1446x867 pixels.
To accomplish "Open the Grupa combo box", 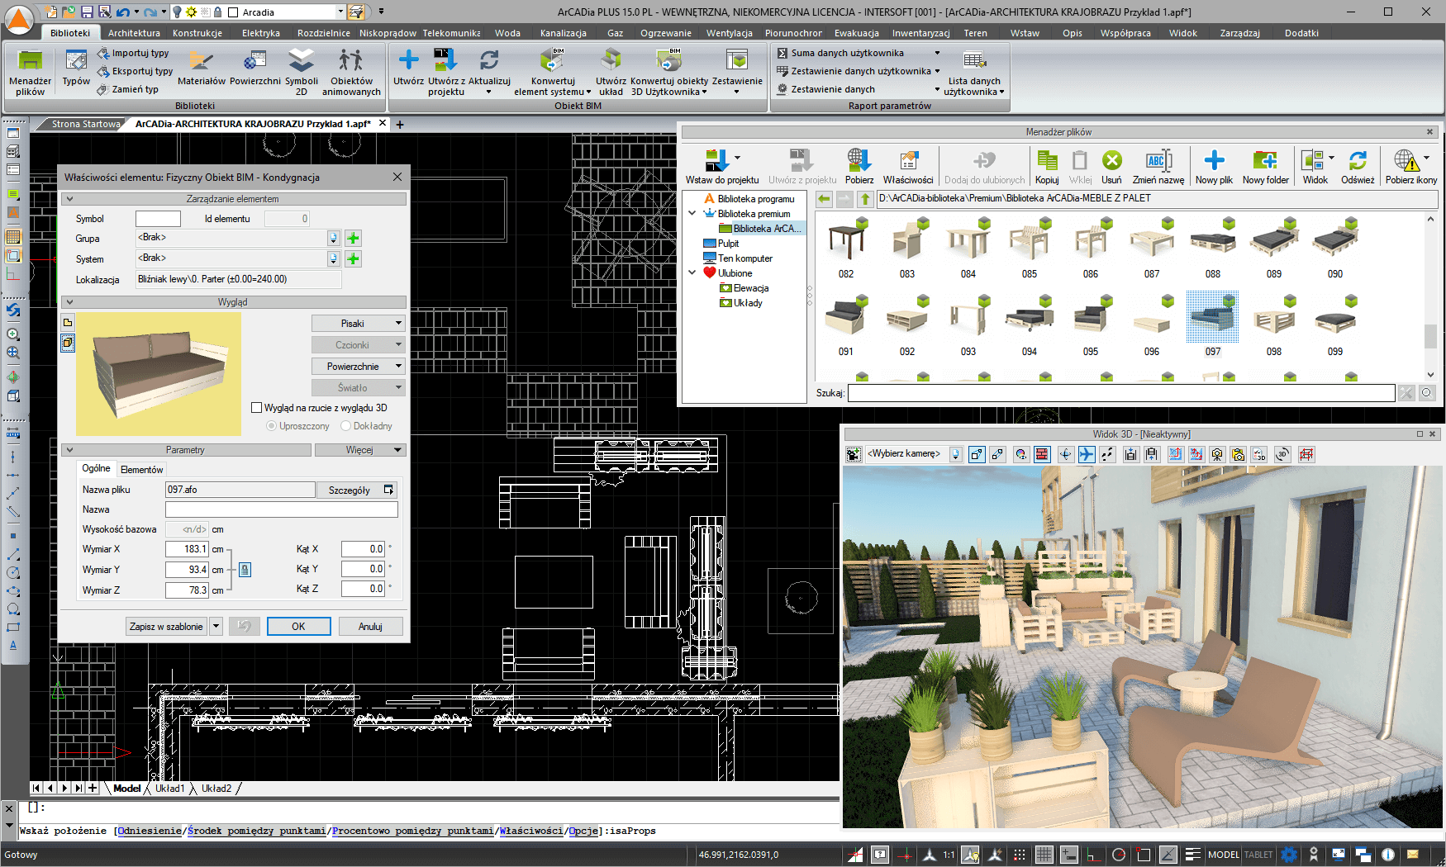I will tap(238, 238).
